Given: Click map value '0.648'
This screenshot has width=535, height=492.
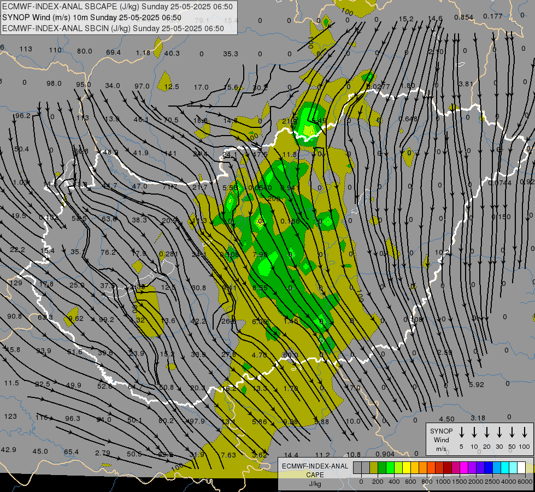Looking at the screenshot, I should [x=408, y=119].
